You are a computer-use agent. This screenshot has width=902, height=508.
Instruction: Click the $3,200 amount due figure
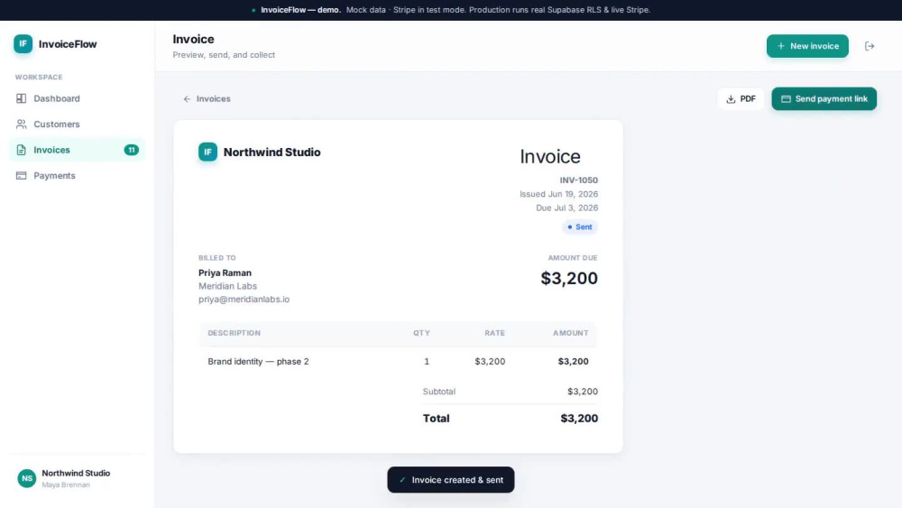click(x=569, y=279)
